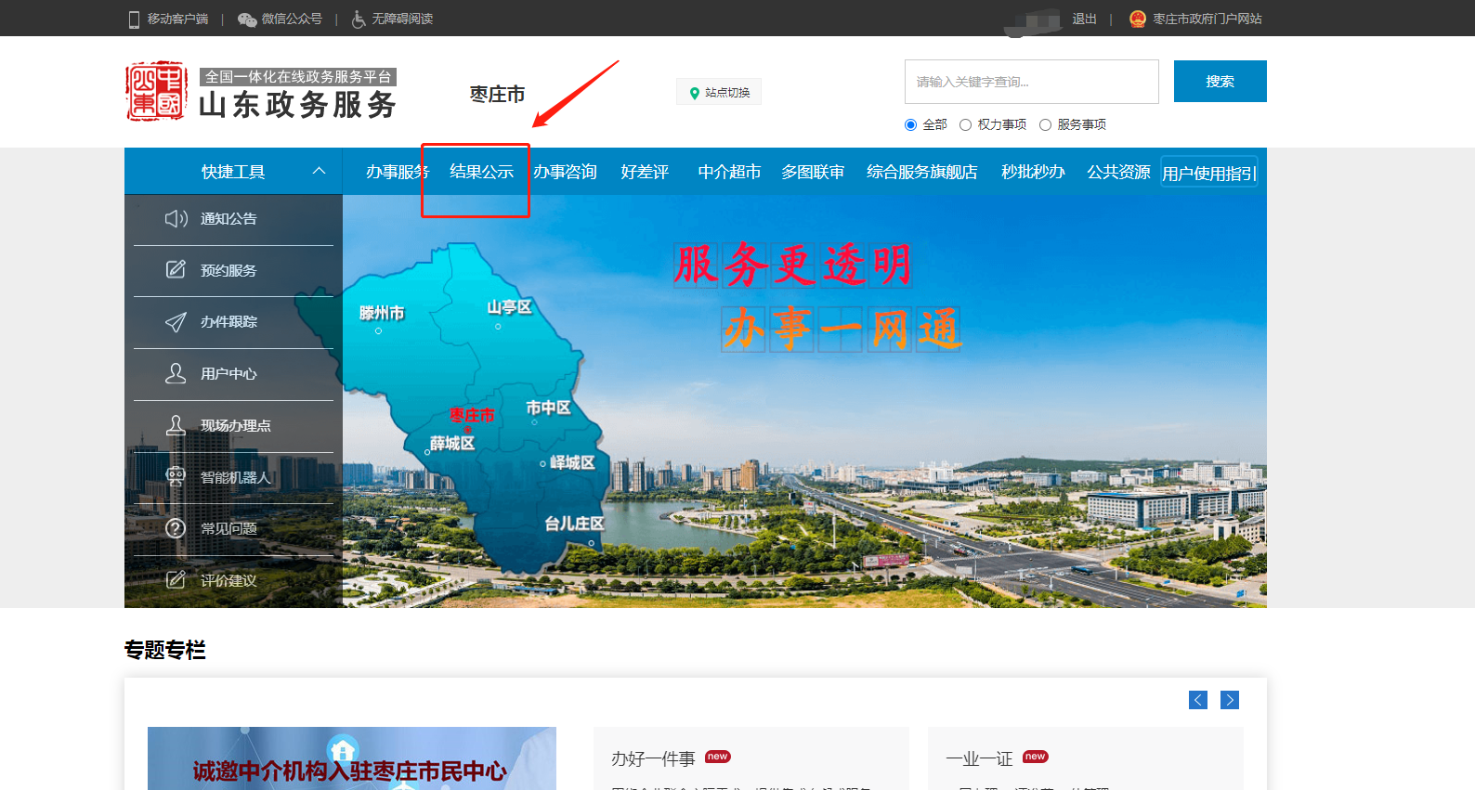Click the mobile phone icon for 移动客户端
The width and height of the screenshot is (1475, 790).
click(134, 19)
